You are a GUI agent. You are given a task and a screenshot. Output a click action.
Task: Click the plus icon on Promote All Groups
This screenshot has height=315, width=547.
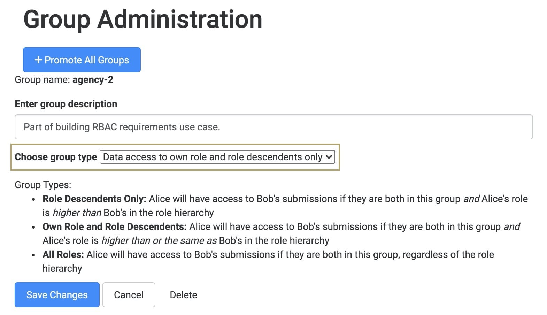[38, 60]
